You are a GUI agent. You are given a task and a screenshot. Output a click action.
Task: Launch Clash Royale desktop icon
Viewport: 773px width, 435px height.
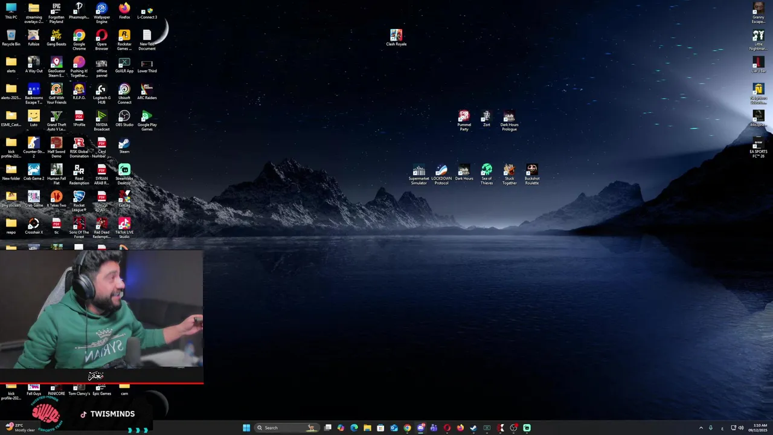(396, 38)
